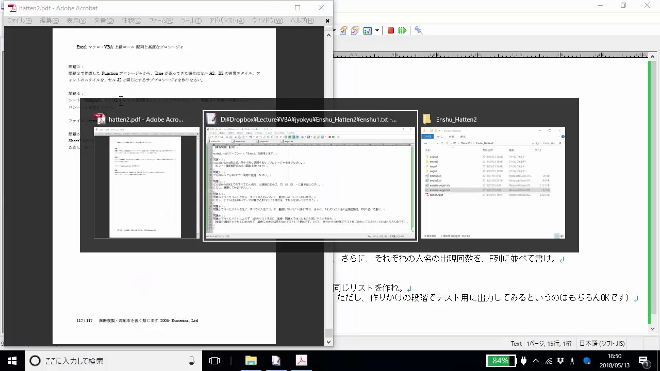
Task: Click the red stop macro recording icon
Action: pos(391,31)
